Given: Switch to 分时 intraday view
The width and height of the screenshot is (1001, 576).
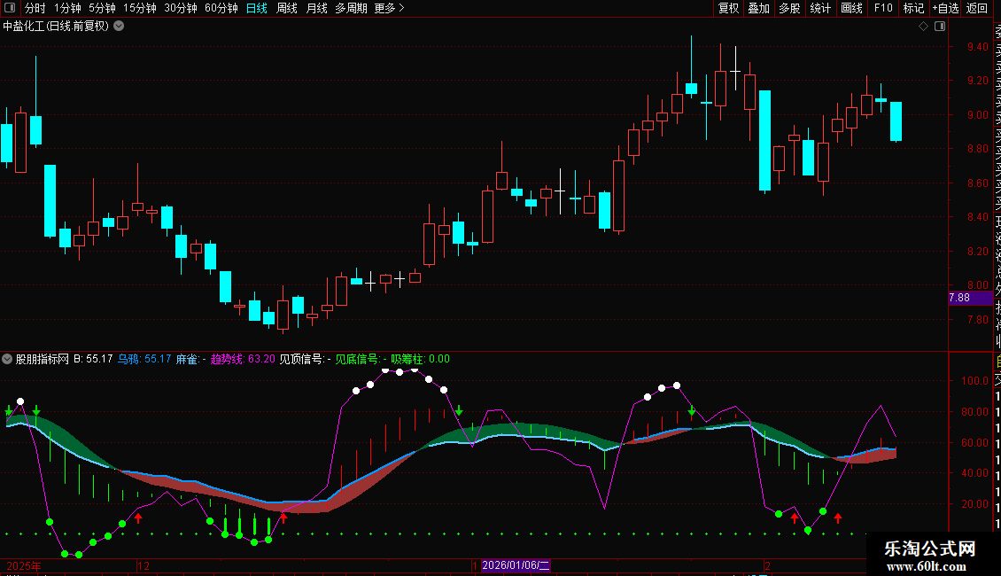Looking at the screenshot, I should [x=35, y=8].
